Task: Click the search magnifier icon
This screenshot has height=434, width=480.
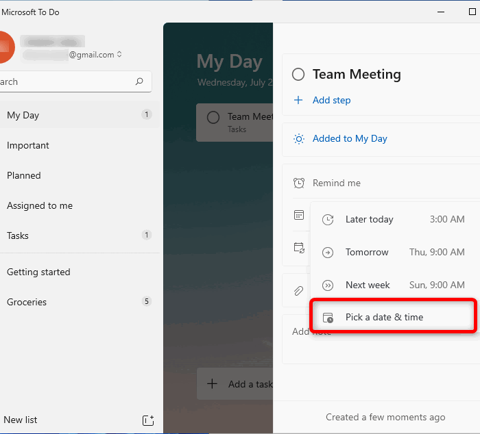Action: (x=139, y=81)
